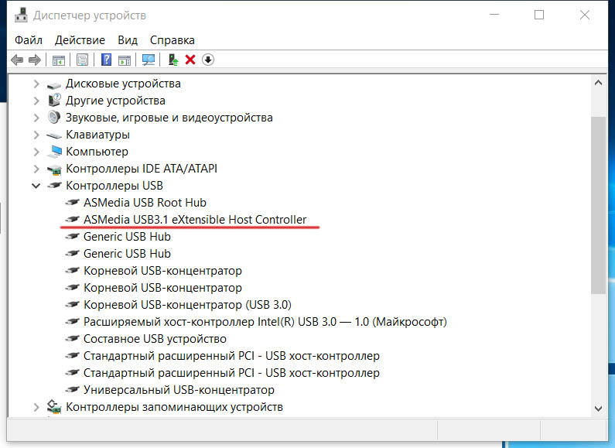
Task: Click the Properties sheet toolbar icon
Action: coord(82,60)
